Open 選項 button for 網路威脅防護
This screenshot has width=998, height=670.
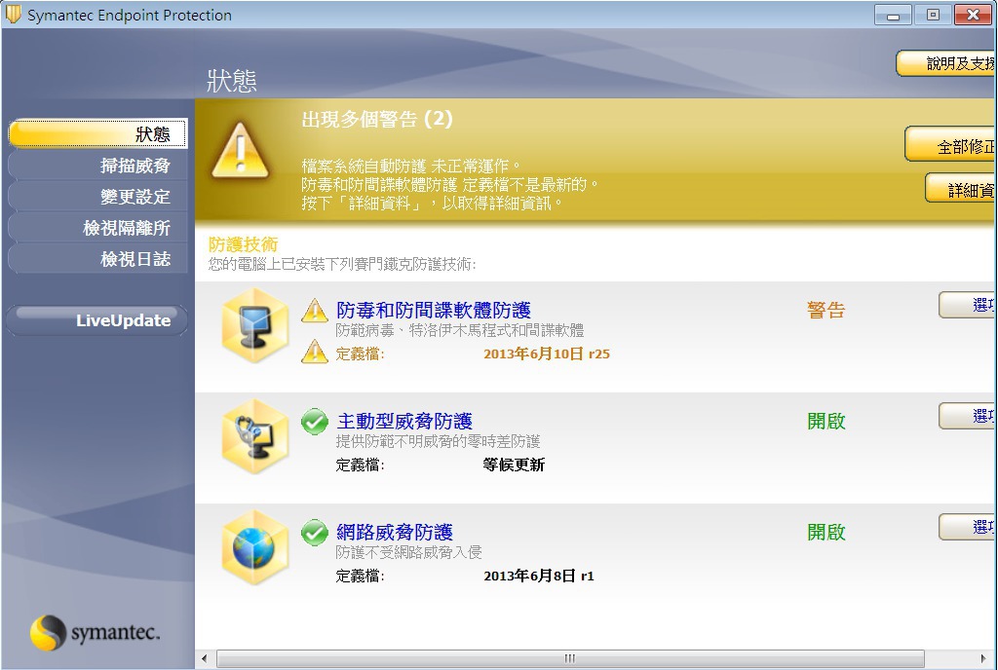968,527
